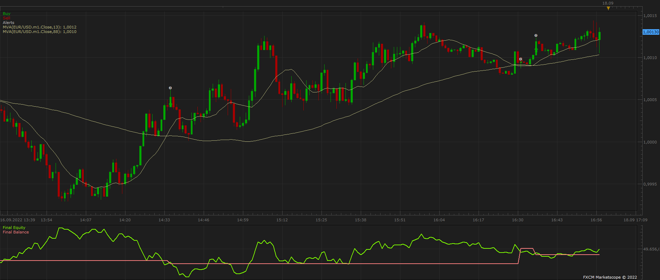Click the Alerts legend label

click(9, 23)
